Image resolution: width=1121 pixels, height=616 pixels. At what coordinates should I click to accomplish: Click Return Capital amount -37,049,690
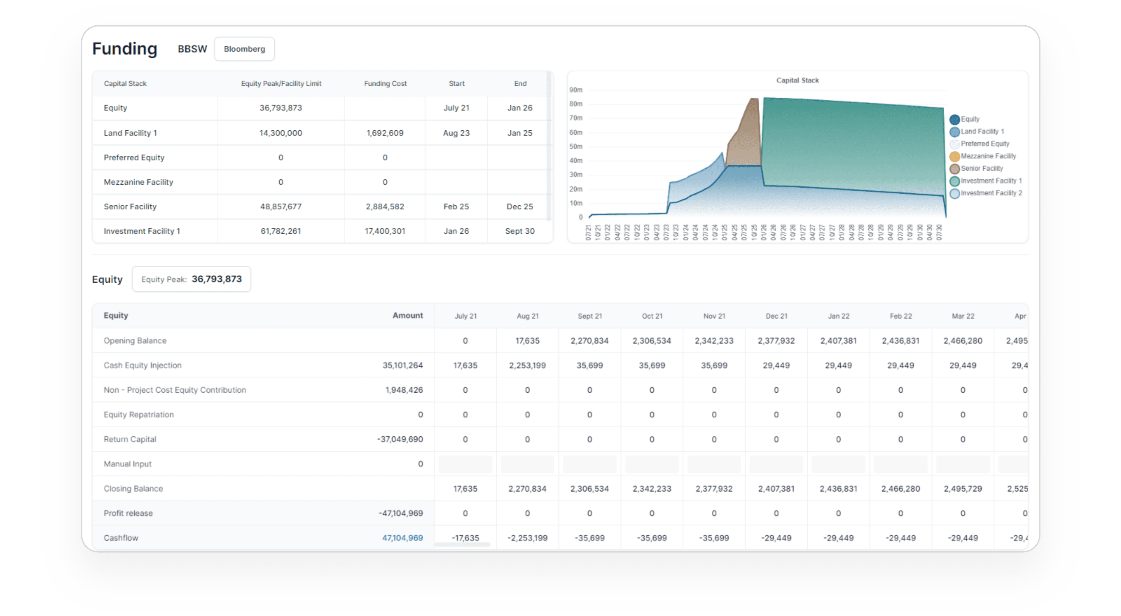coord(400,439)
